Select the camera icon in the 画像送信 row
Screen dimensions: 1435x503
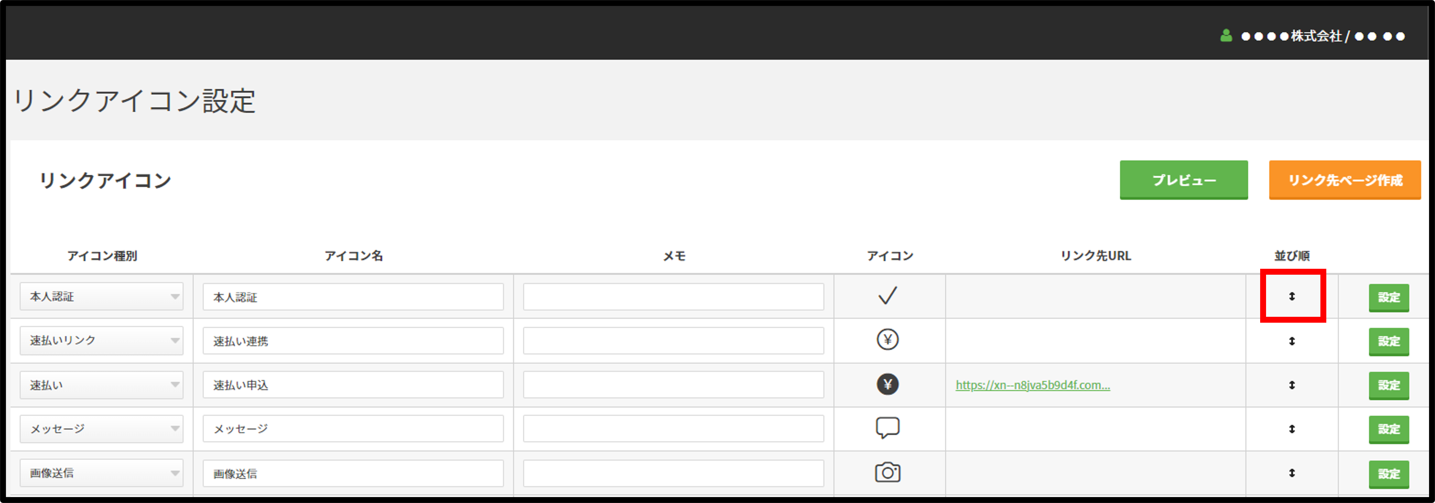889,472
